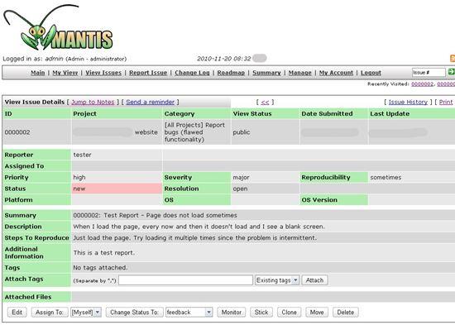Open the Assign To user dropdown

[86, 313]
